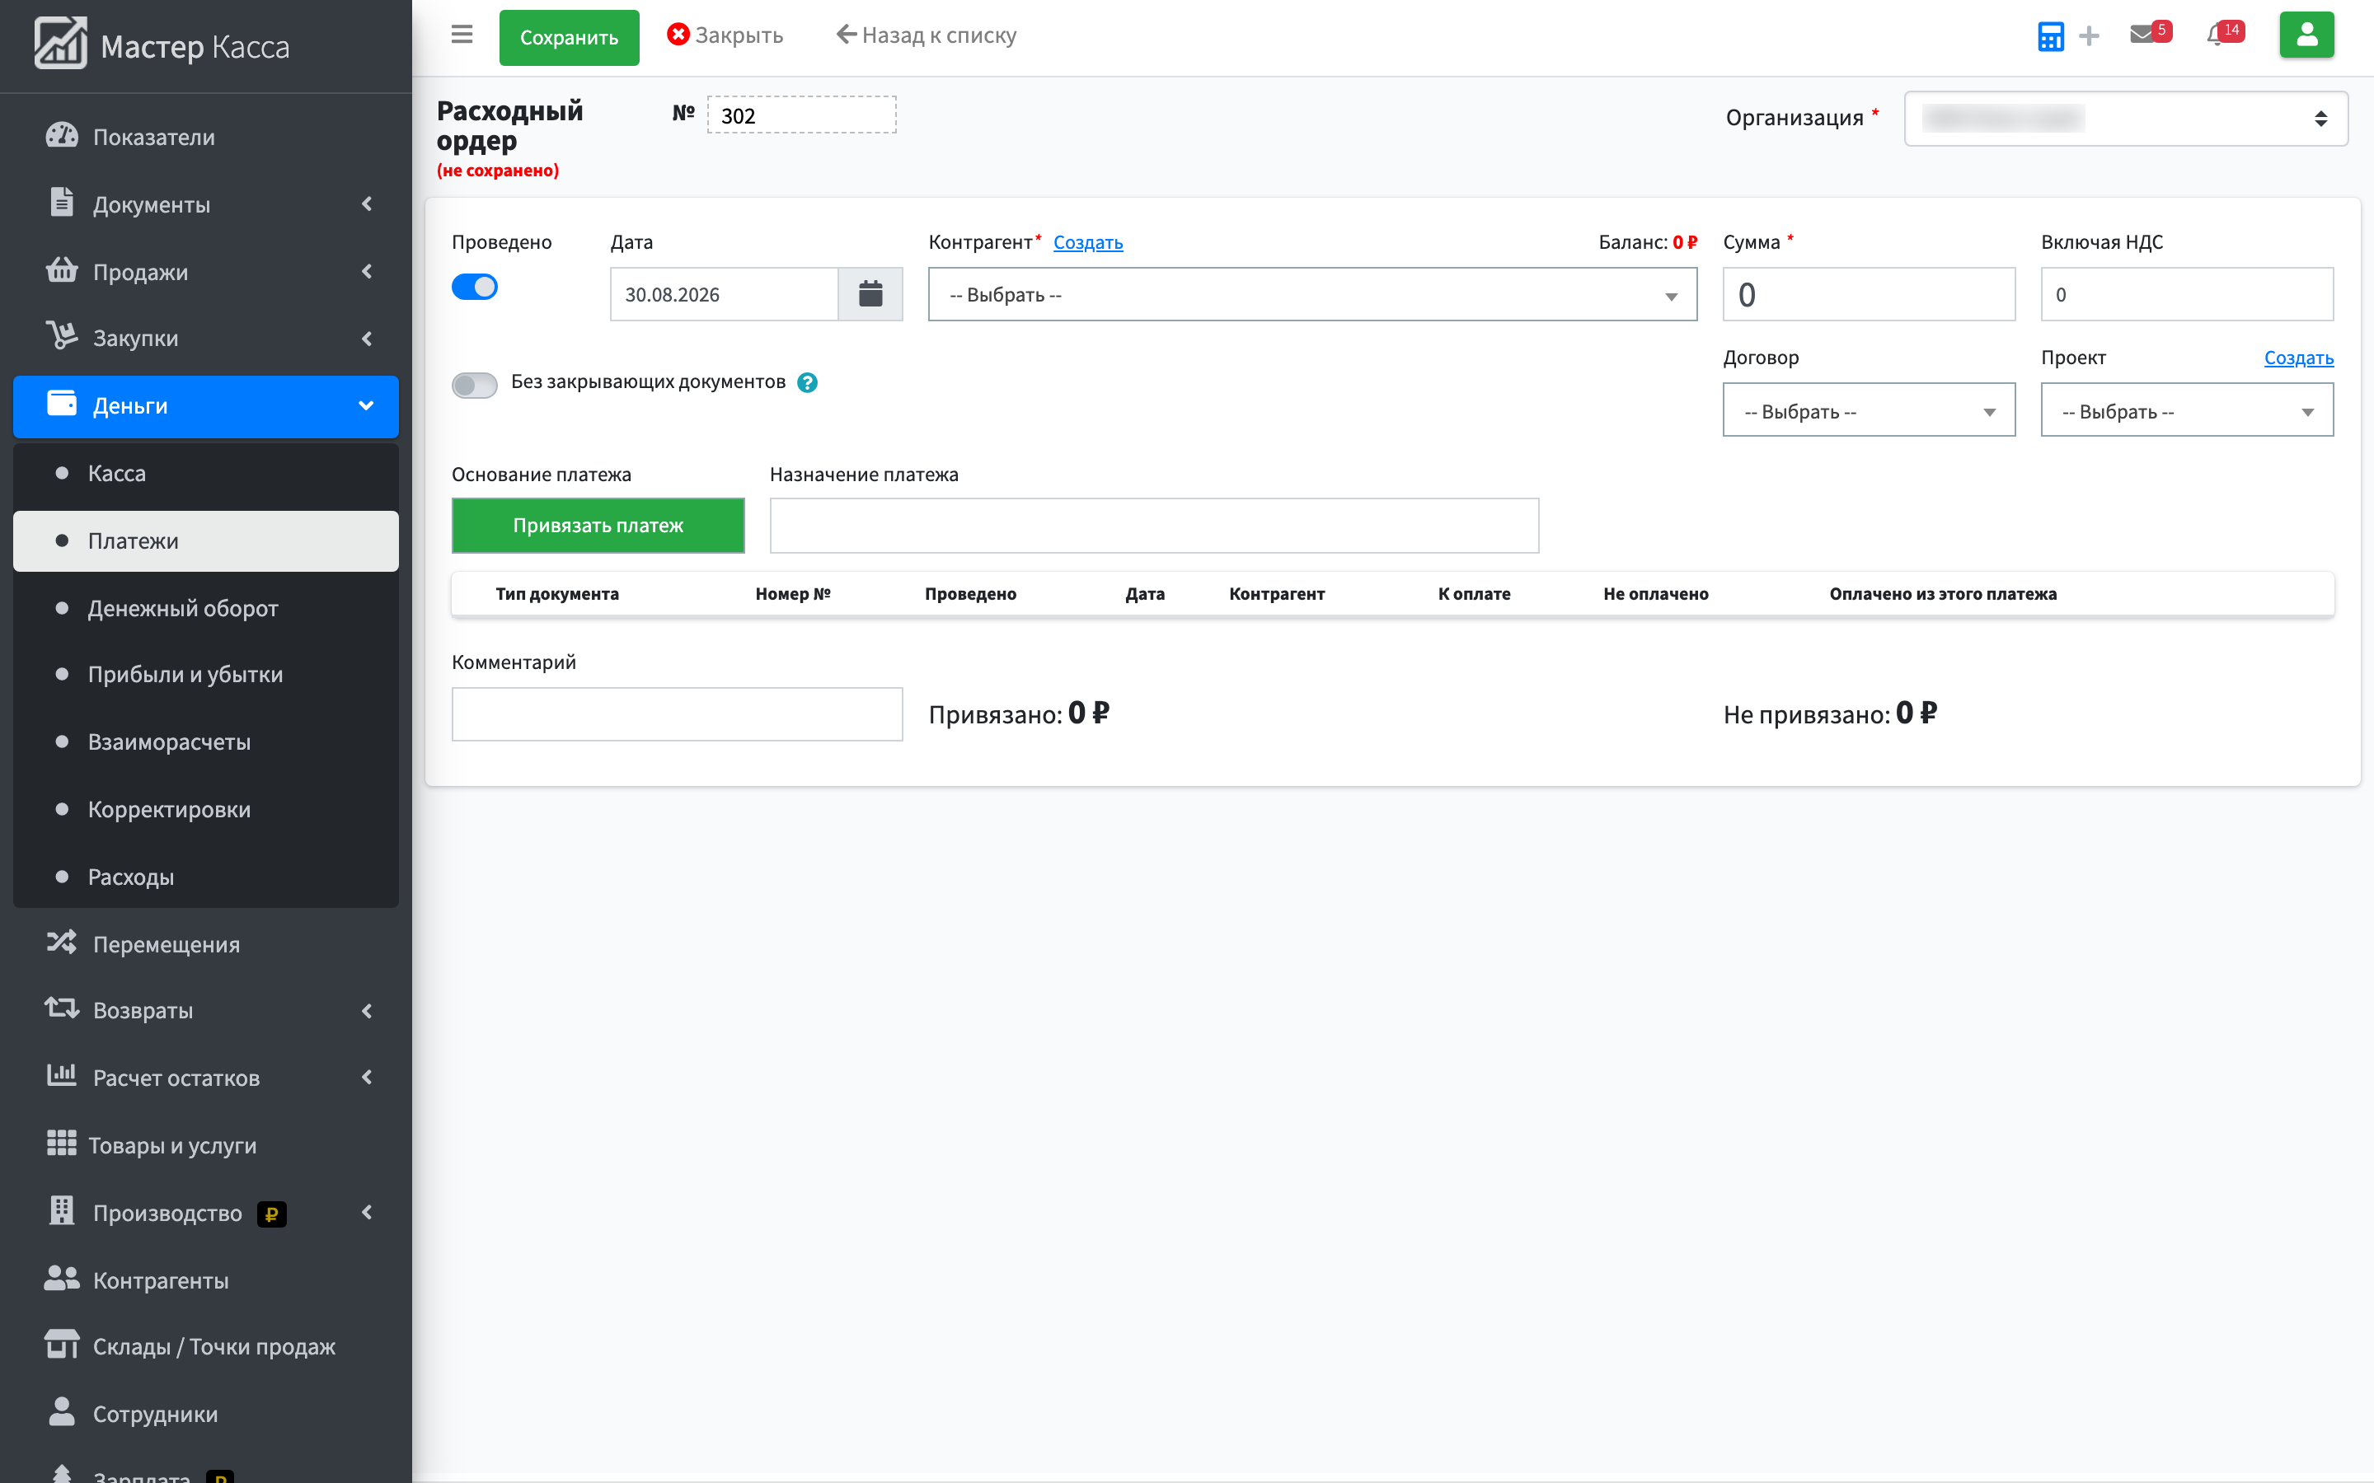
Task: Expand Закупки sidebar section
Action: coord(206,338)
